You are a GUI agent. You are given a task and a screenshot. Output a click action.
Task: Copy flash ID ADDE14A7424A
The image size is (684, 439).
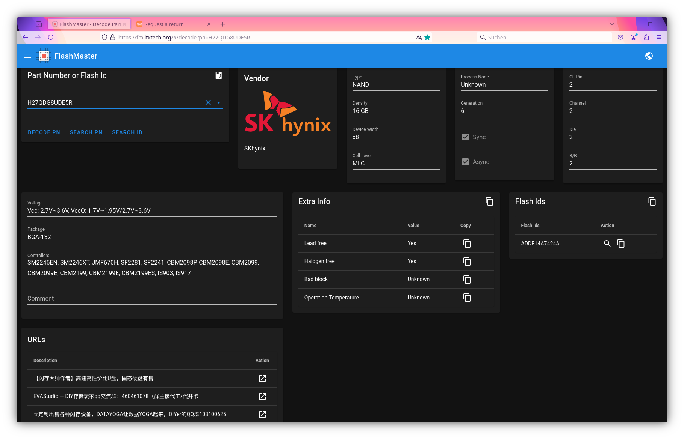pyautogui.click(x=621, y=244)
